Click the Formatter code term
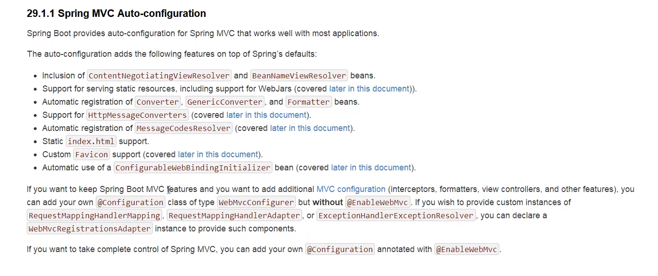The image size is (658, 276). 309,102
